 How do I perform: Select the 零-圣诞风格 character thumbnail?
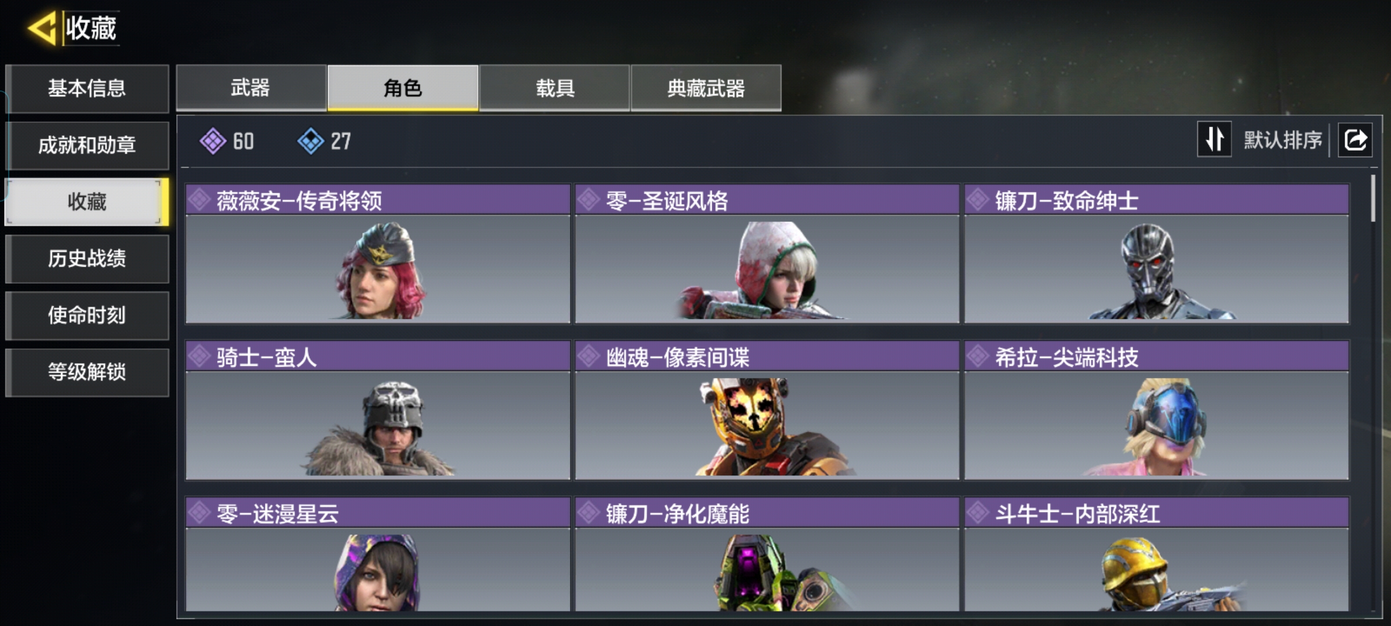[x=767, y=269]
